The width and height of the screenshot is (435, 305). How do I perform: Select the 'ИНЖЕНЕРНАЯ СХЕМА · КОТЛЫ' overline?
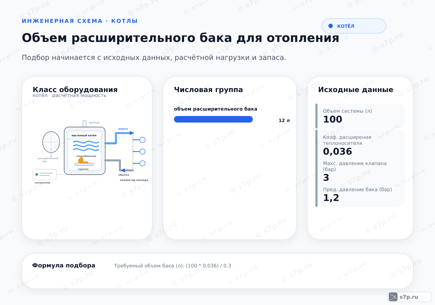80,21
